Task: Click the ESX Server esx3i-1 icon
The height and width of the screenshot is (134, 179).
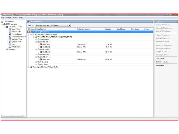Action: (x=34, y=34)
